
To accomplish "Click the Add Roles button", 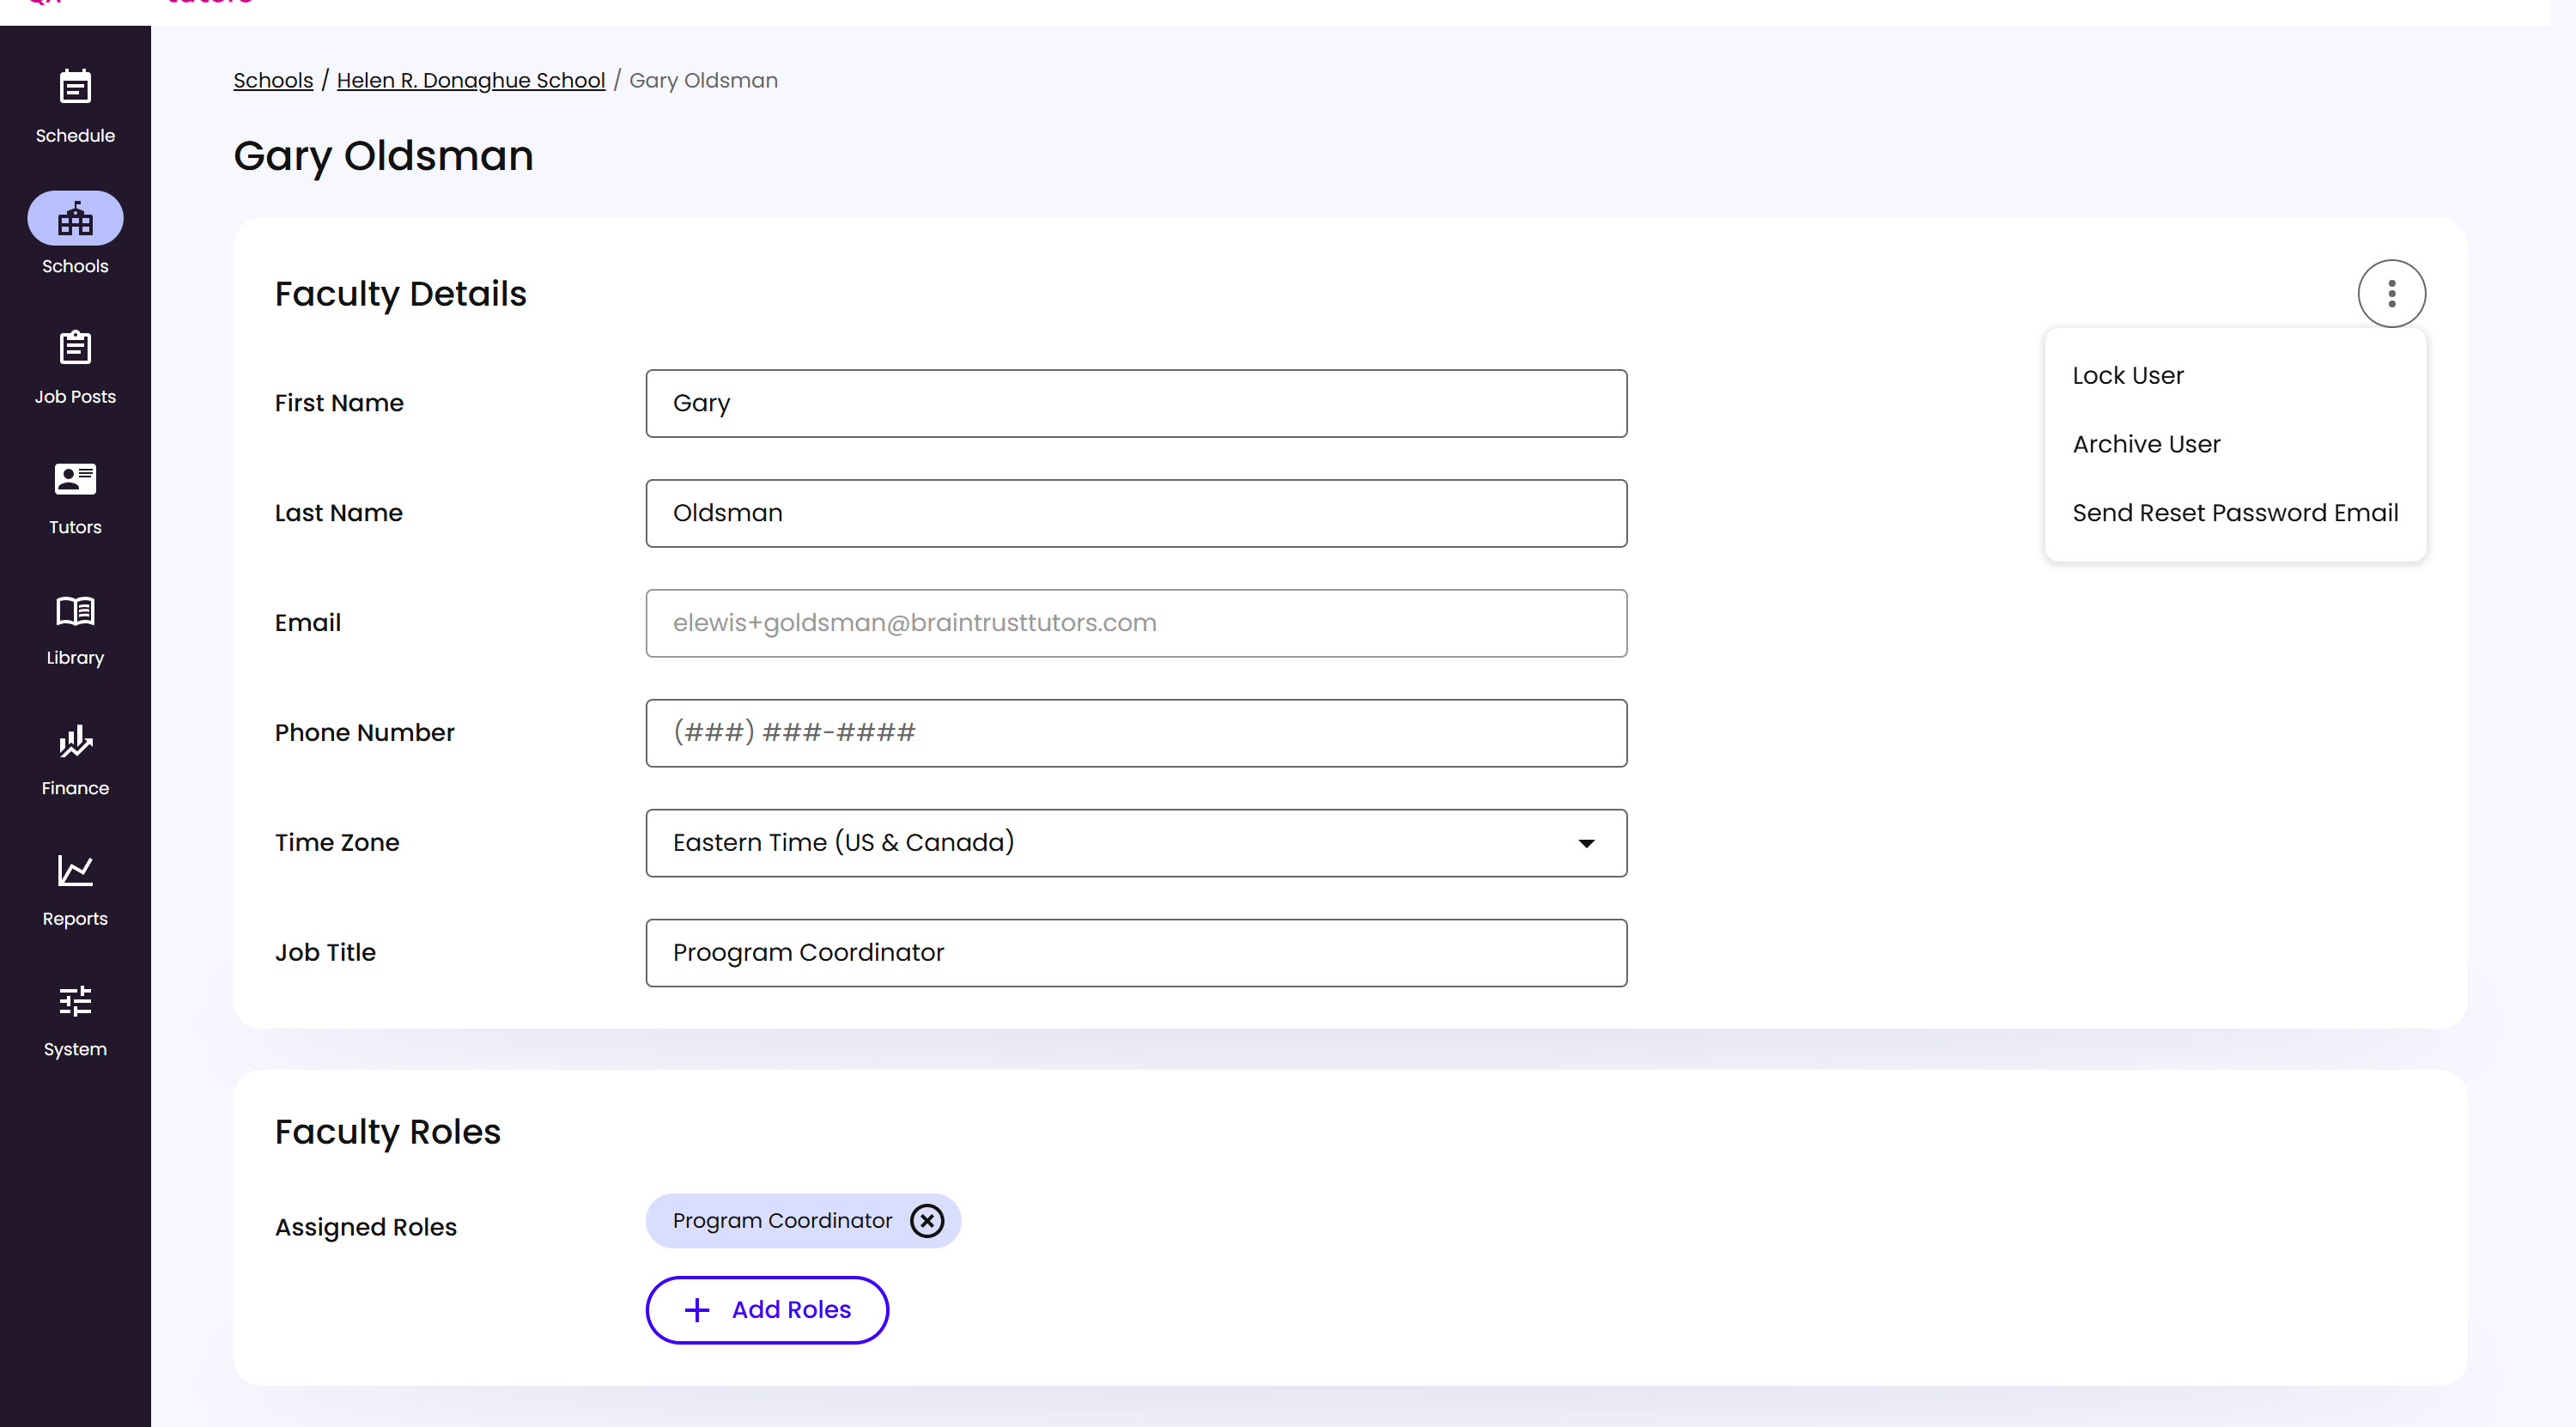I will pyautogui.click(x=767, y=1310).
